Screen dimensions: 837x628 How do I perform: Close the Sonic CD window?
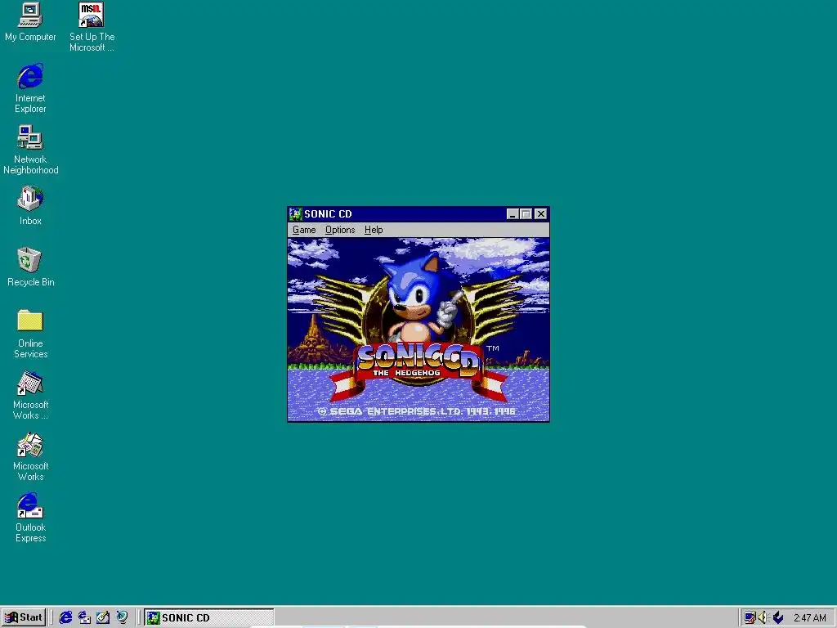click(x=541, y=213)
